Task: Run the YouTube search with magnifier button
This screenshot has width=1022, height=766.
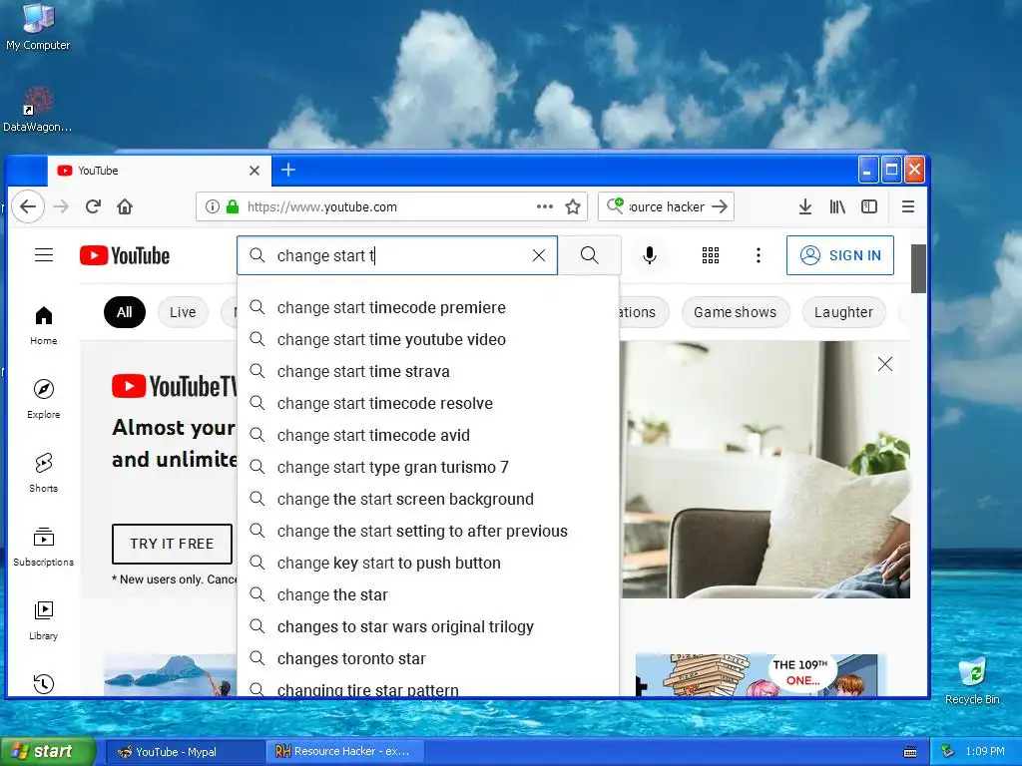Action: click(x=589, y=255)
